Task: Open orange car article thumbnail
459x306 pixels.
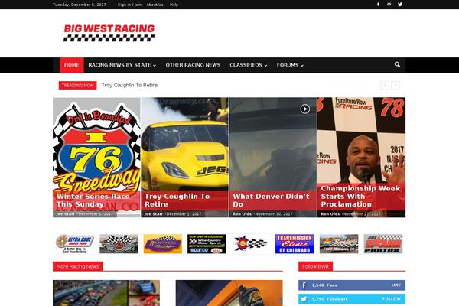Action: point(229,293)
